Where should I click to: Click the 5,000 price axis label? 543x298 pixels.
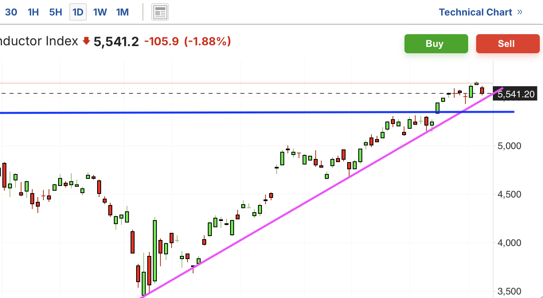click(510, 146)
